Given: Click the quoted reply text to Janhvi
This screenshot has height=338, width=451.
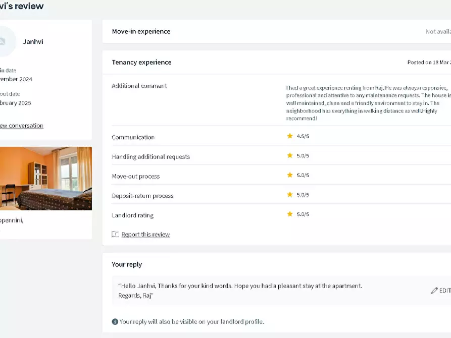Looking at the screenshot, I should coord(240,291).
